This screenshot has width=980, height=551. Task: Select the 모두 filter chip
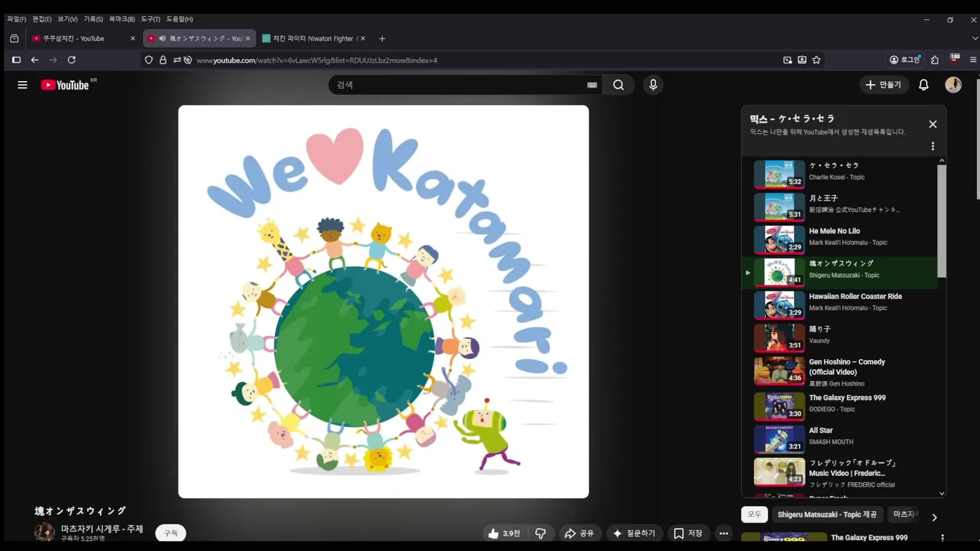coord(754,515)
